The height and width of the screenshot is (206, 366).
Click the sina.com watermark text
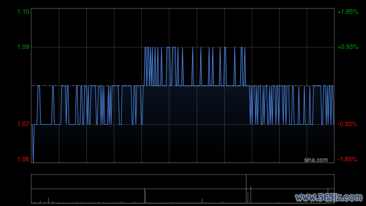[316, 160]
